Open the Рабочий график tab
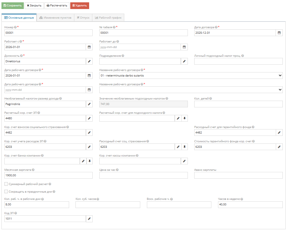Screen dimensions: 288x231 (x=108, y=18)
